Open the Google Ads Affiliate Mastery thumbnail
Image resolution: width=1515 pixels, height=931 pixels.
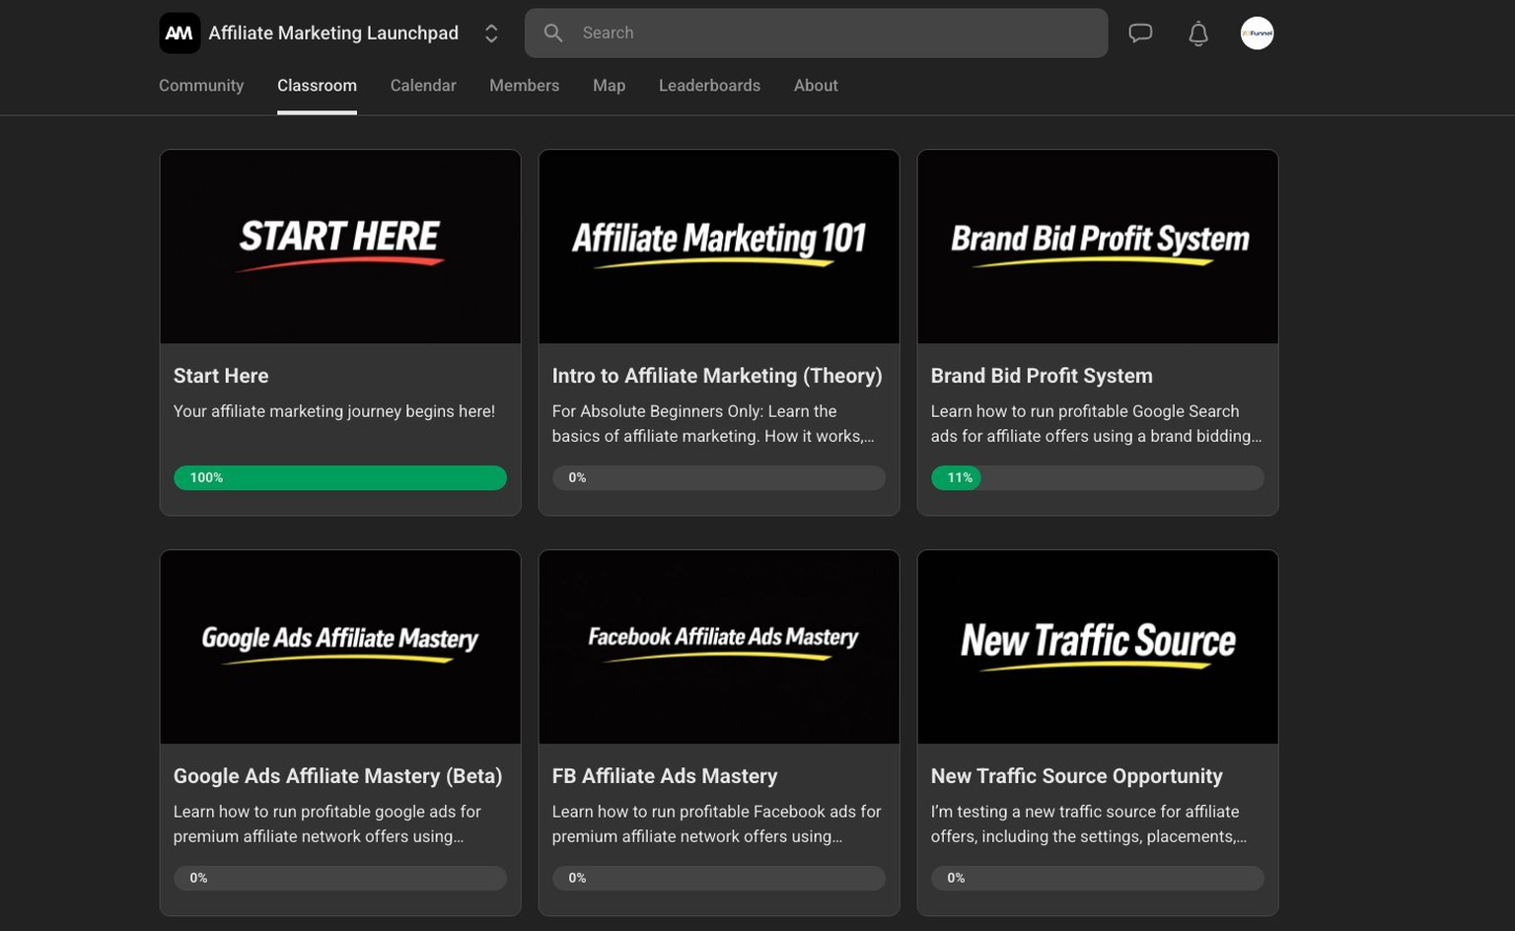coord(340,647)
